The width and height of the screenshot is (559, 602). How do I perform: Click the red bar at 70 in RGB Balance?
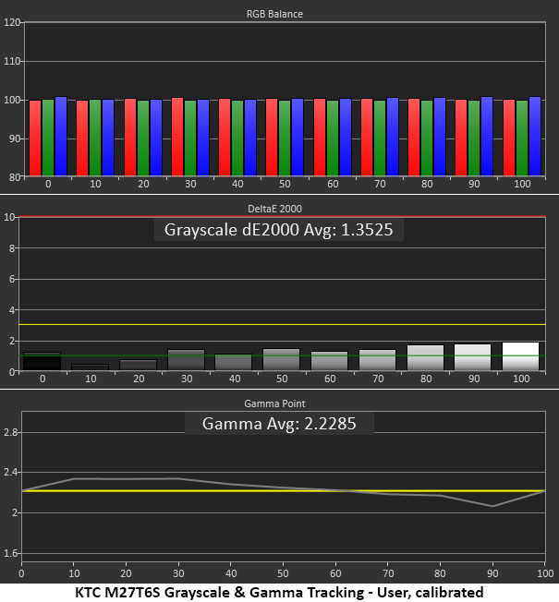point(367,138)
